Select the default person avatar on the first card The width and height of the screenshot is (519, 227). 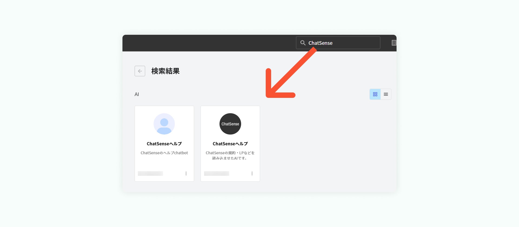(164, 124)
